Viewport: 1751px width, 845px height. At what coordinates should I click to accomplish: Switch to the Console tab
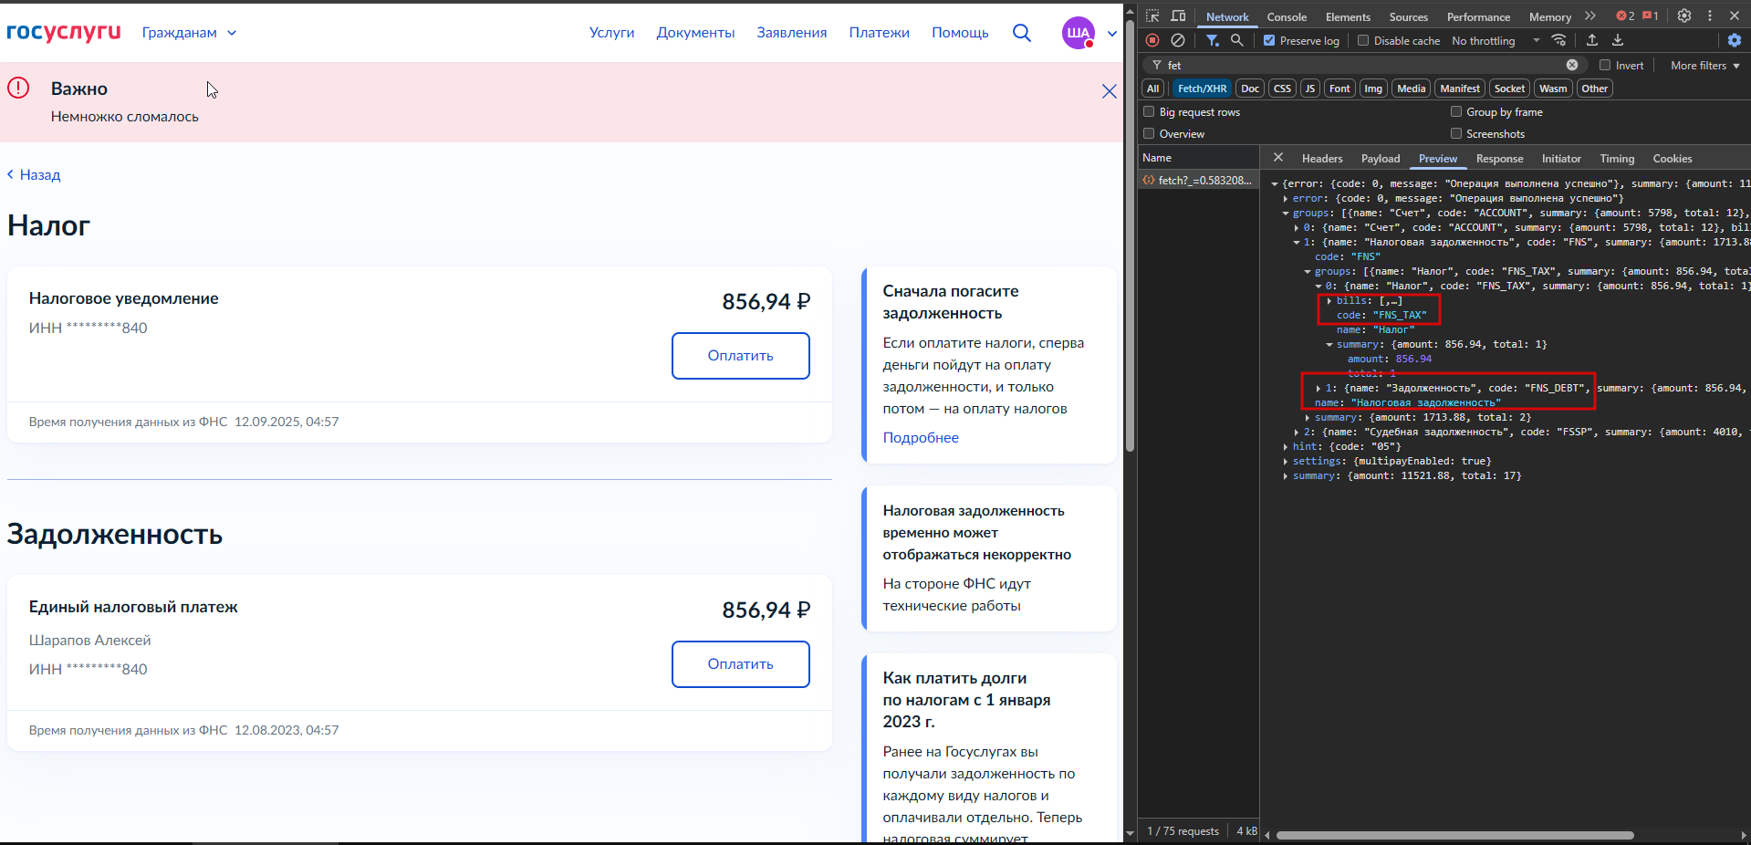click(1287, 16)
